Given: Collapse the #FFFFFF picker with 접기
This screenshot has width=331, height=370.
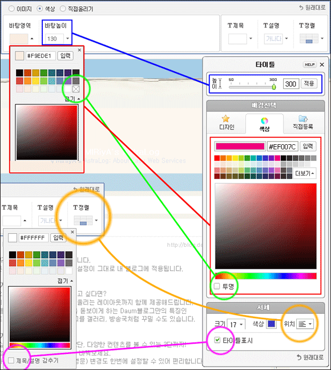Looking at the screenshot, I should pos(65,281).
